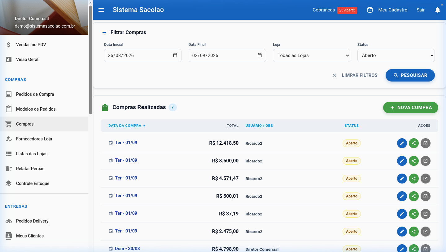
Task: Open R$ 8.500,00 purchase in new window
Action: click(426, 161)
